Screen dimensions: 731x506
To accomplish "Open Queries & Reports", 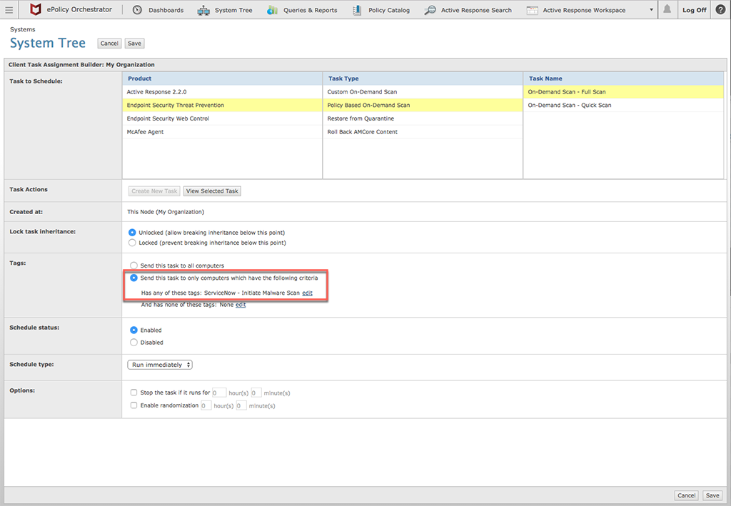I will pos(311,10).
